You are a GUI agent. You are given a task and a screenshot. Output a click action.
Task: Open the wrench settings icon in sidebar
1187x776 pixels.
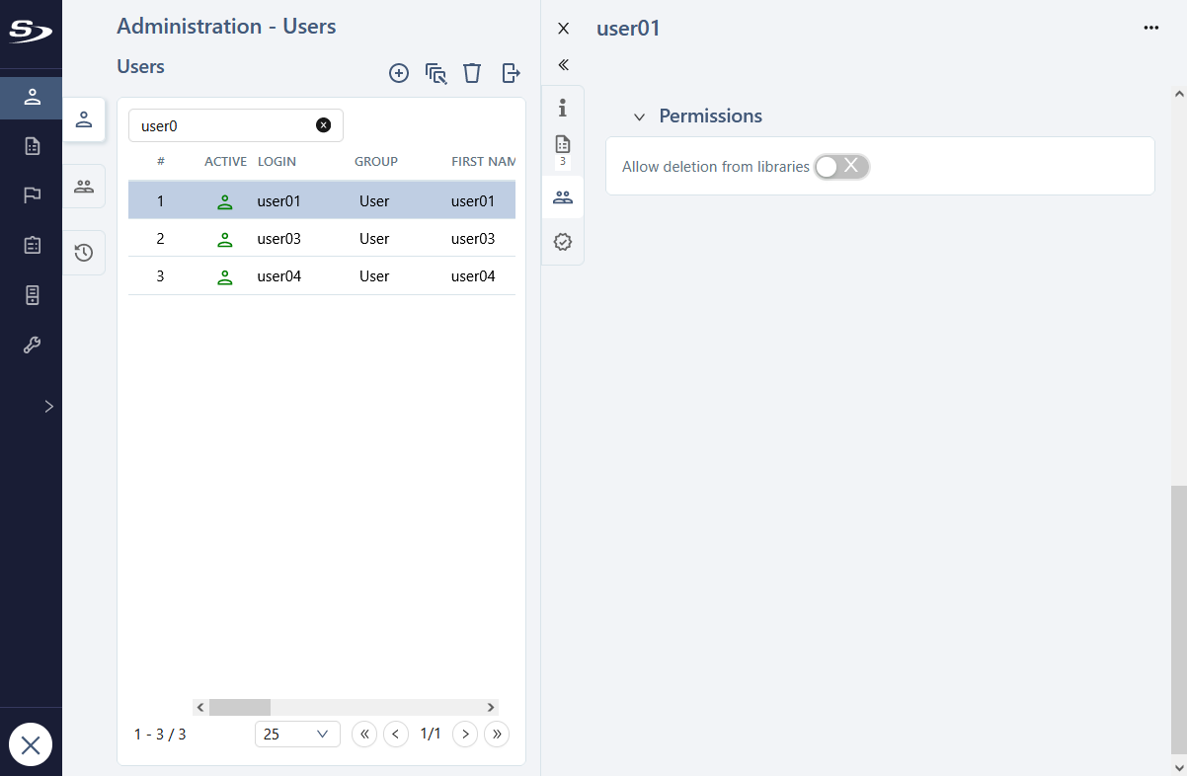tap(32, 345)
